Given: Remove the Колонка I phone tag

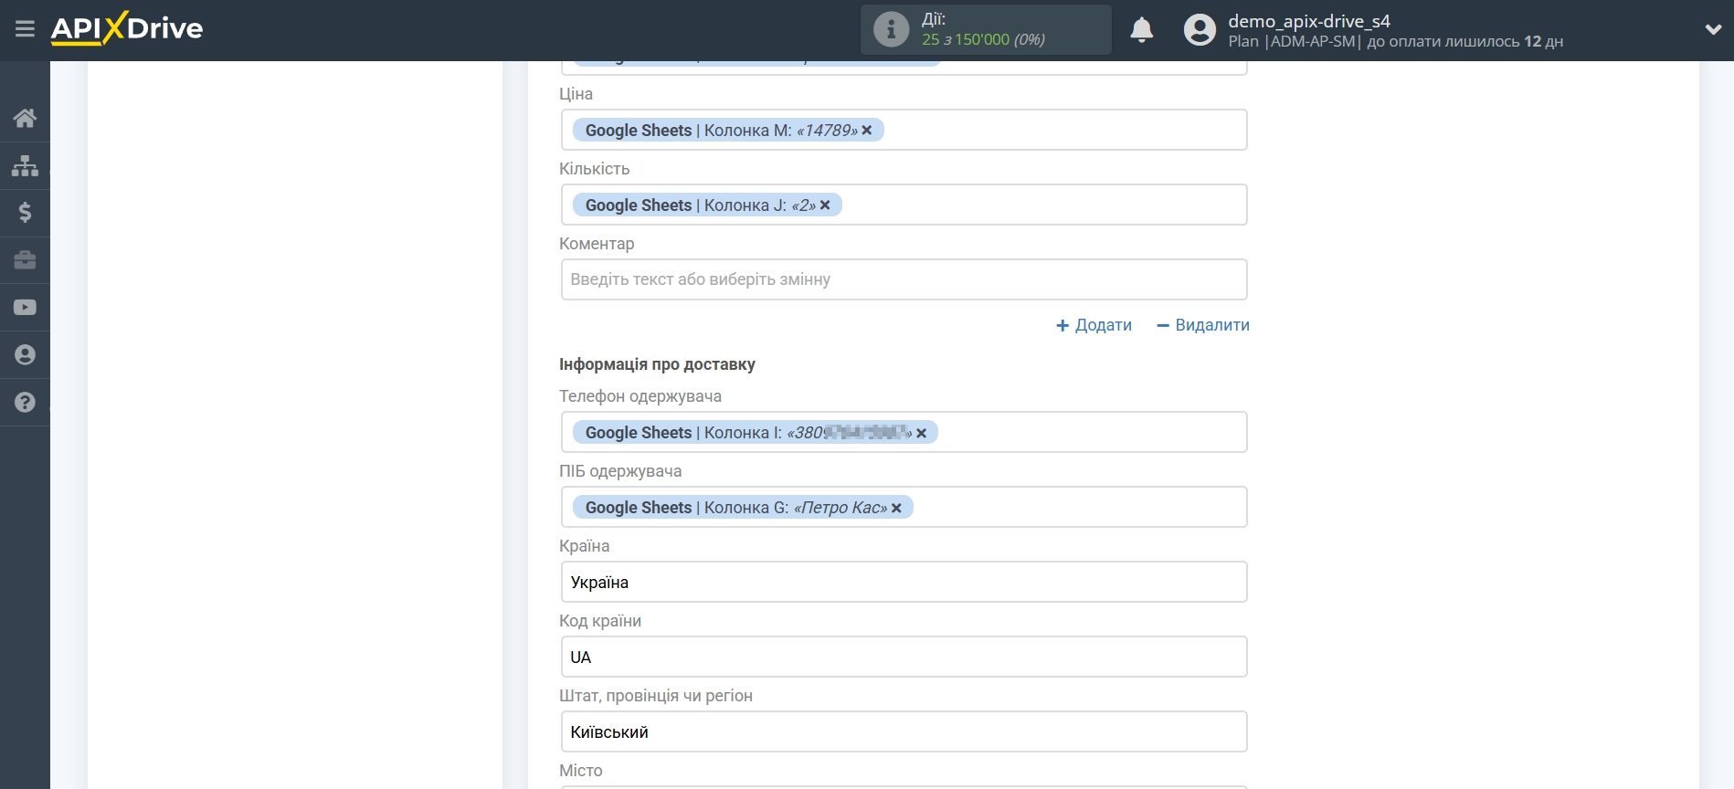Looking at the screenshot, I should pos(922,433).
